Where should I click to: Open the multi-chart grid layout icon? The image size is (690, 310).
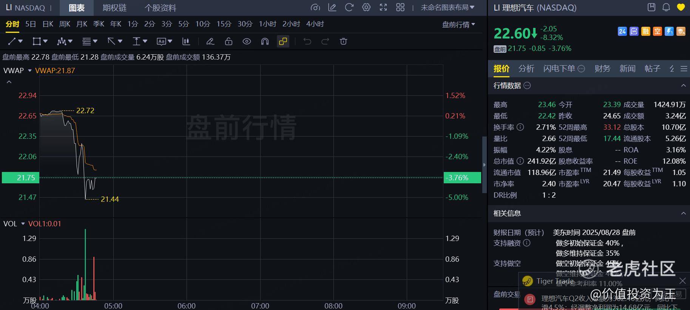click(x=400, y=7)
